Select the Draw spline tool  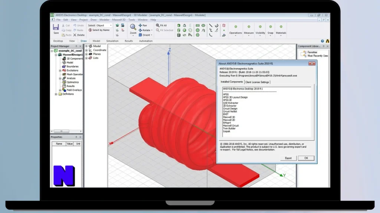click(x=211, y=30)
